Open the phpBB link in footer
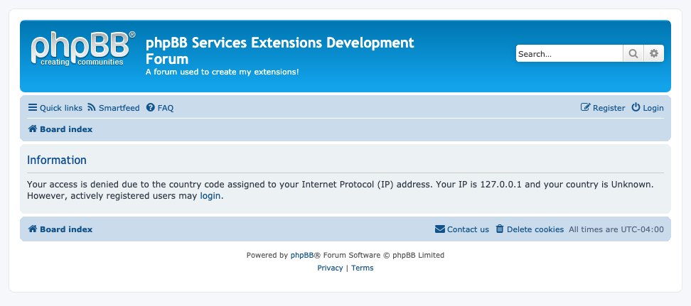Image resolution: width=691 pixels, height=306 pixels. pyautogui.click(x=302, y=255)
